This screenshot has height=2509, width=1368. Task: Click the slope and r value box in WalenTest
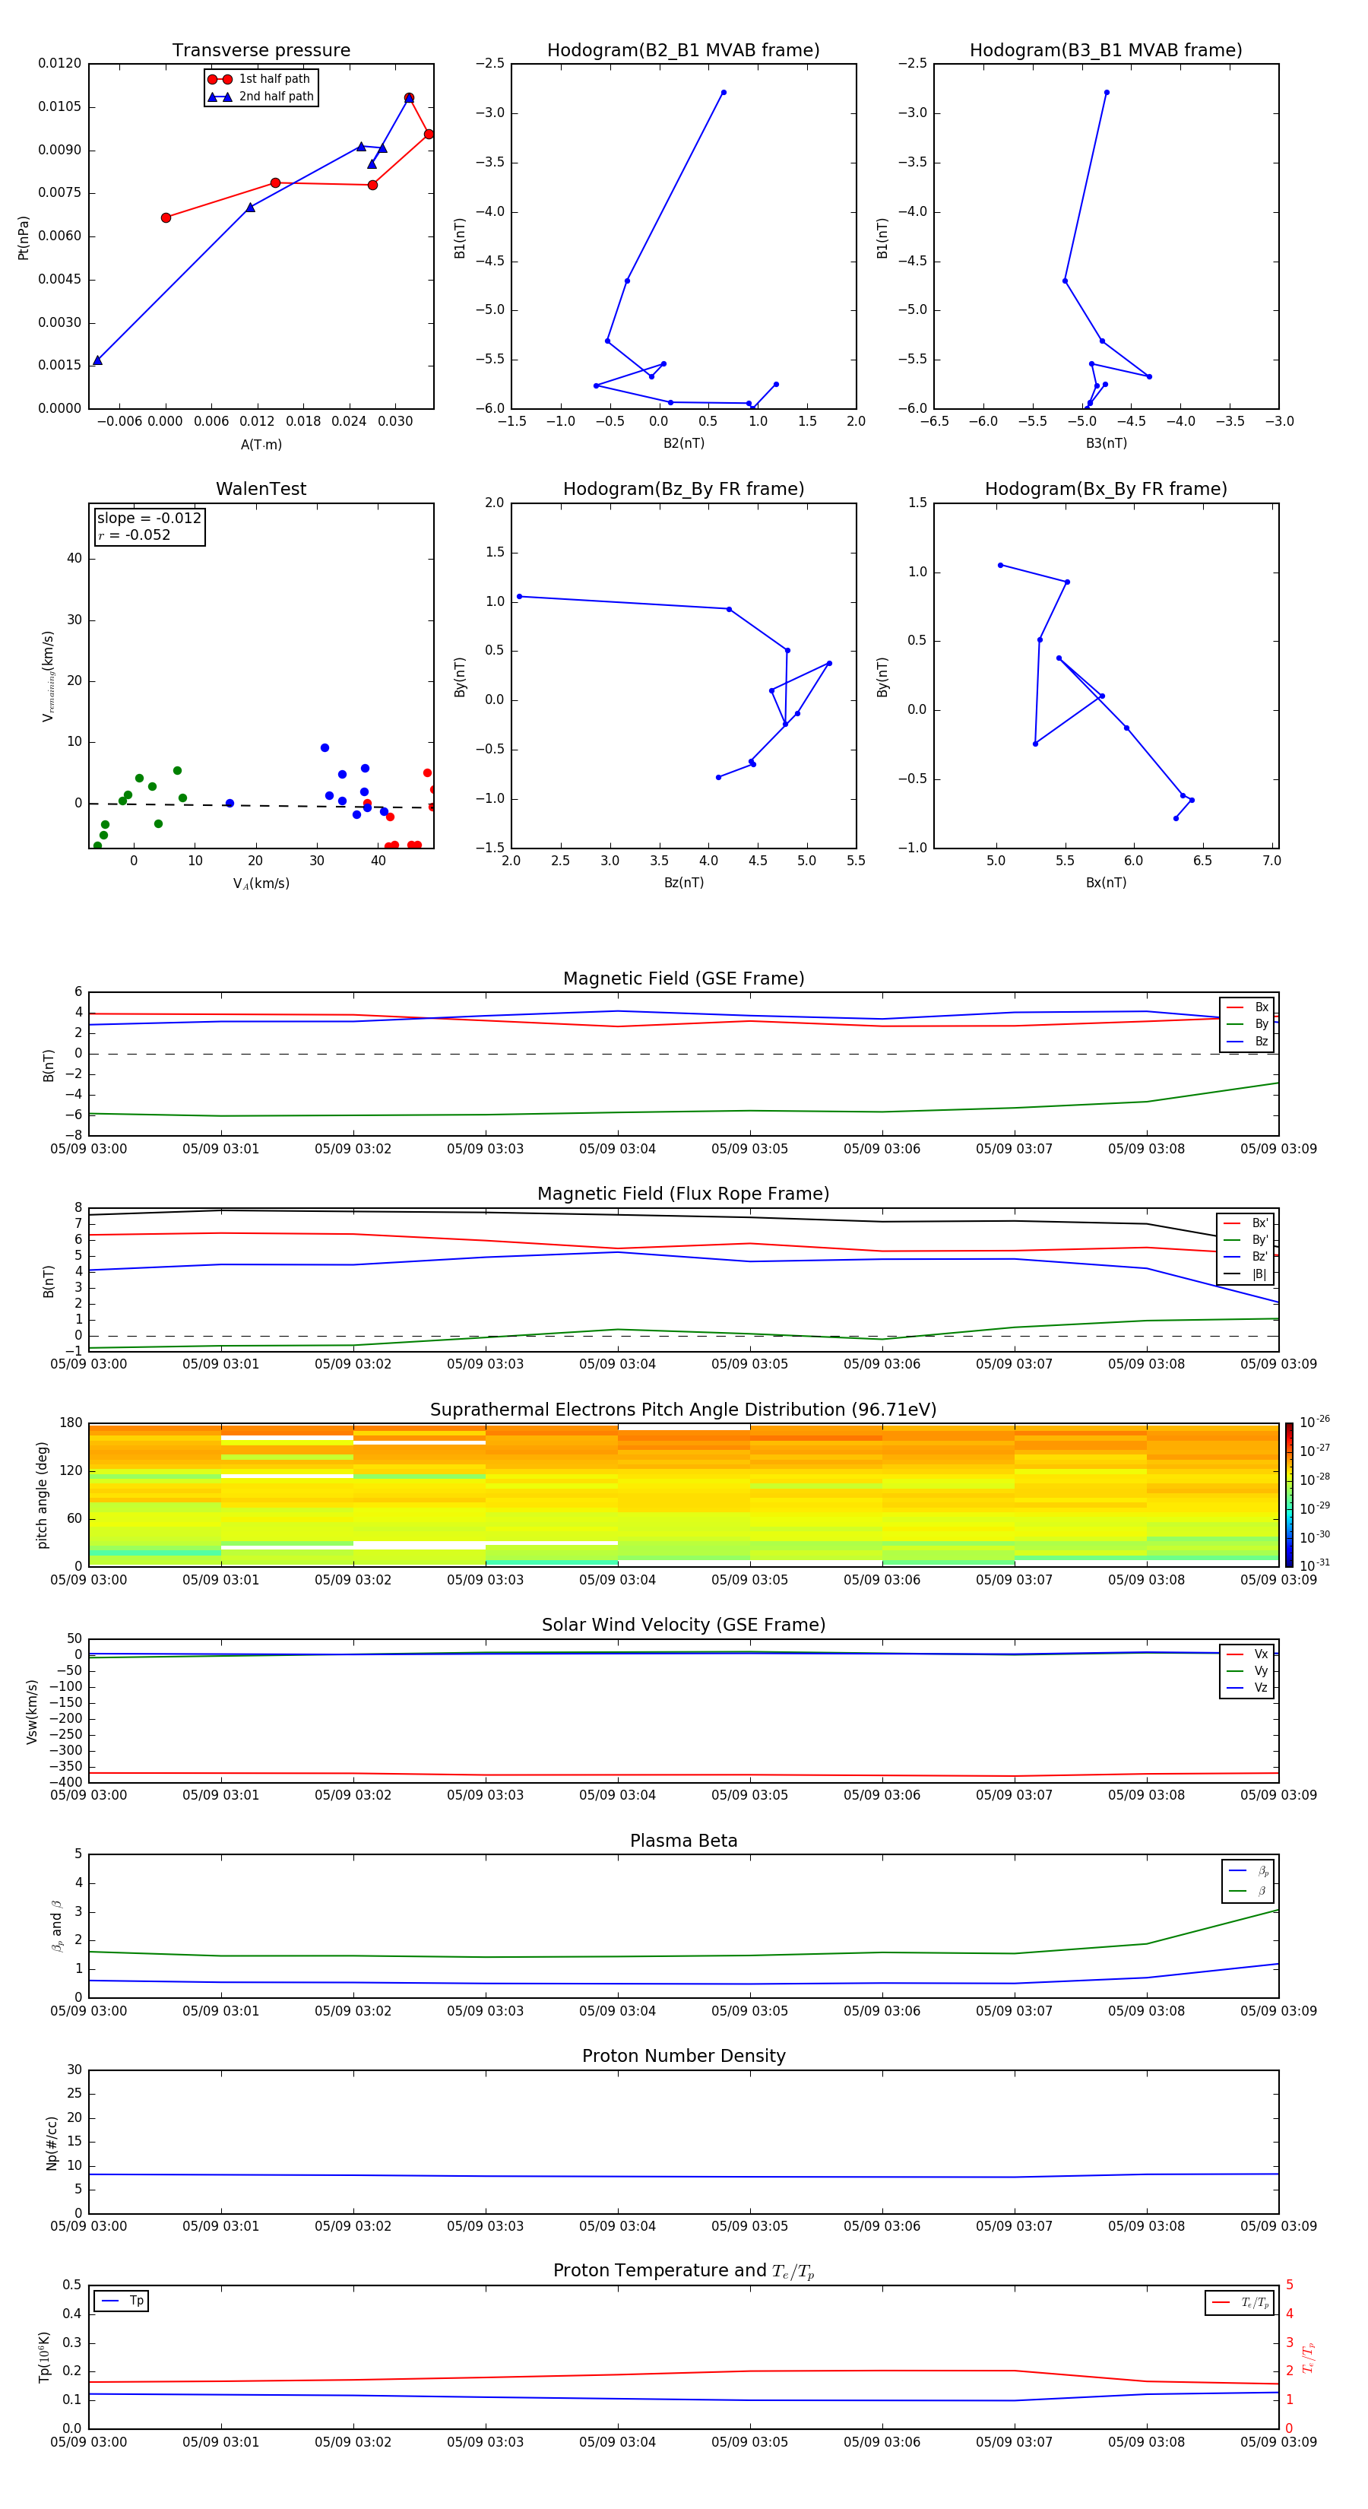149,527
